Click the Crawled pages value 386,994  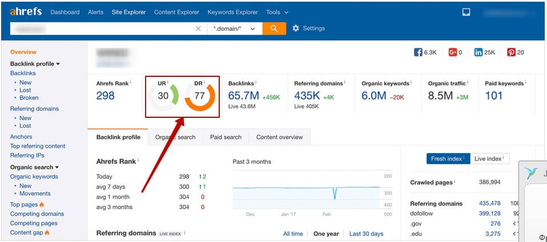[x=489, y=182]
